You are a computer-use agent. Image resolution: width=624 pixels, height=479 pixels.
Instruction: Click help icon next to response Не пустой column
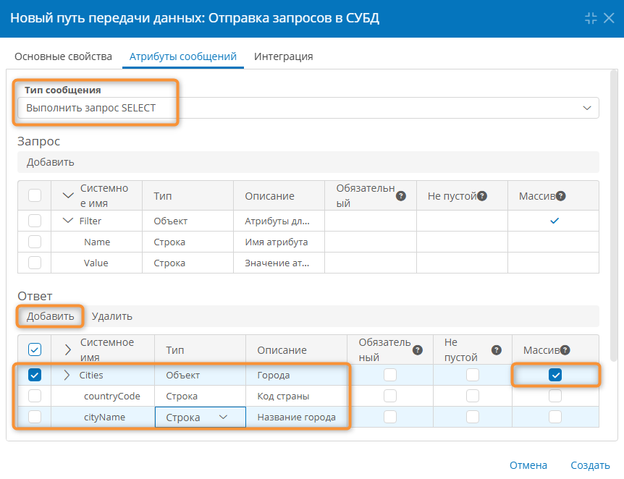(497, 350)
